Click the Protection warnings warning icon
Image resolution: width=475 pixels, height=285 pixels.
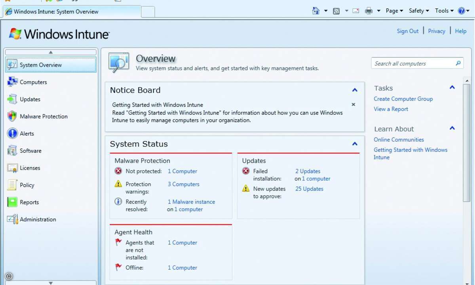click(x=118, y=184)
